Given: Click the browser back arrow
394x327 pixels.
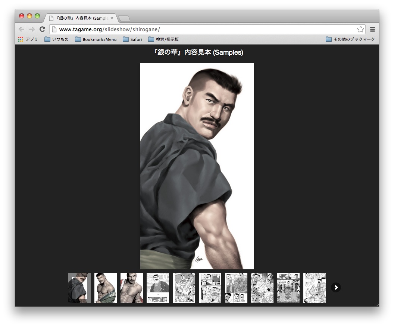Looking at the screenshot, I should (22, 29).
